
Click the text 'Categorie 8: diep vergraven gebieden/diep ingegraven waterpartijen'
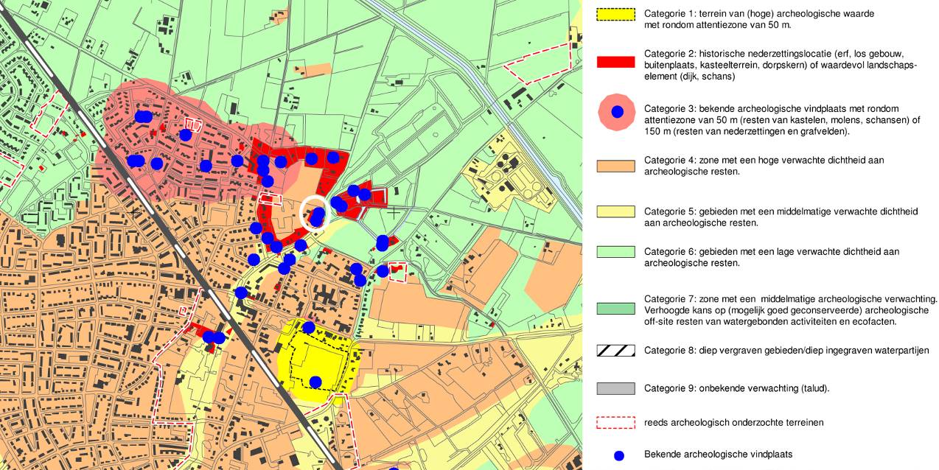click(x=786, y=351)
